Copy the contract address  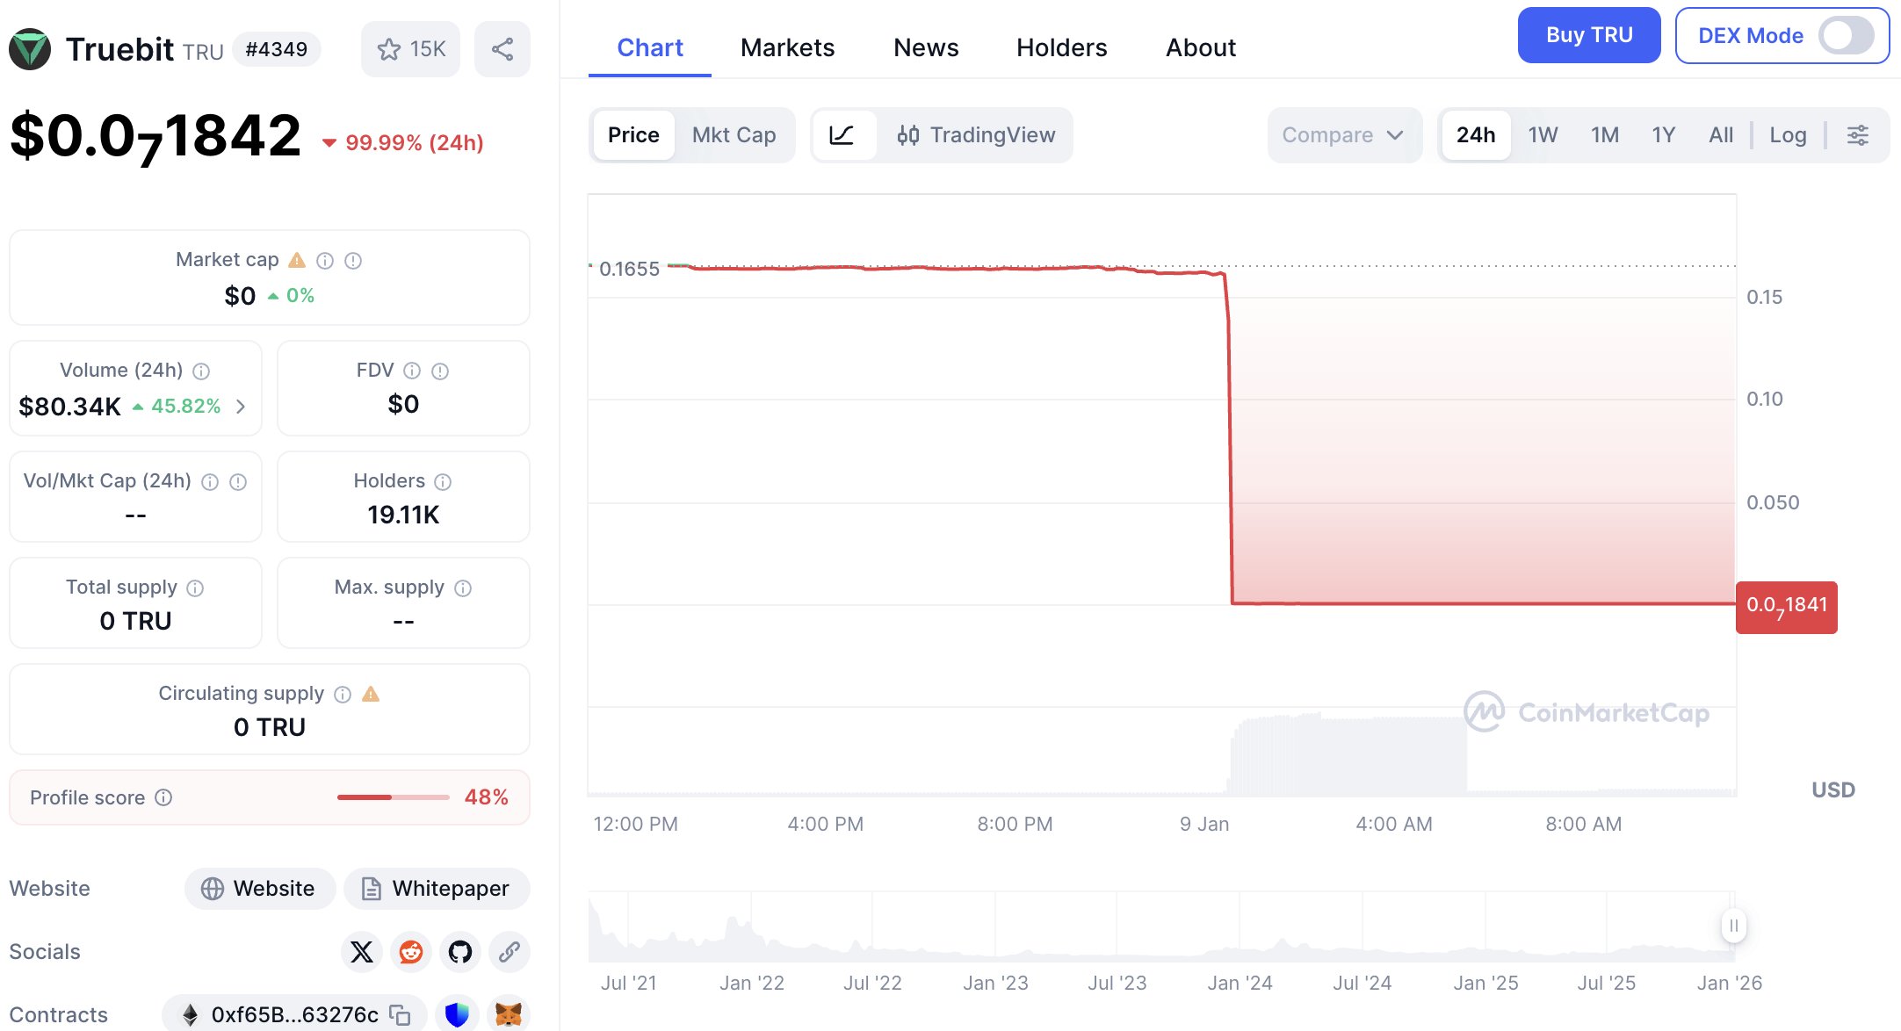[400, 1015]
